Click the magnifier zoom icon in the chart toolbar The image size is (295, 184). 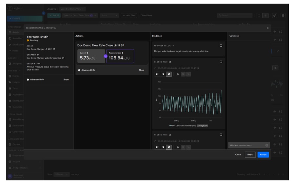click(178, 74)
